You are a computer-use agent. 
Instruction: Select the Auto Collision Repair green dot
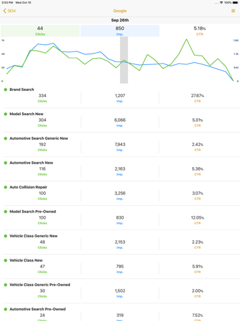point(5,187)
